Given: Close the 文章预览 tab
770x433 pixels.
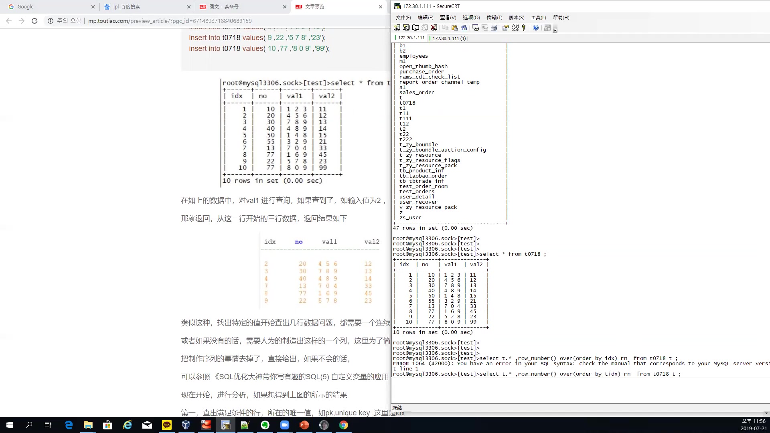Looking at the screenshot, I should [381, 7].
